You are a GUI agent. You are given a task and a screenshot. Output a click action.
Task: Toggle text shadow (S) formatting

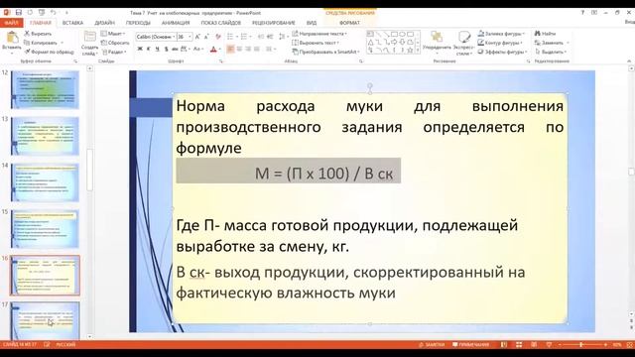(x=166, y=49)
